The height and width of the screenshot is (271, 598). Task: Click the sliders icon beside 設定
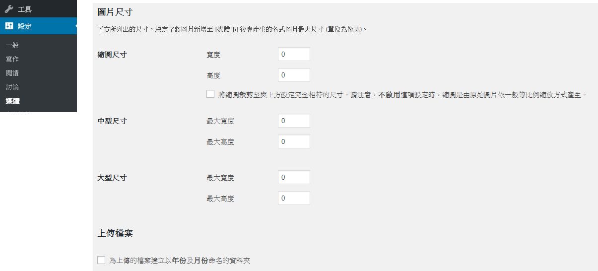click(x=9, y=26)
